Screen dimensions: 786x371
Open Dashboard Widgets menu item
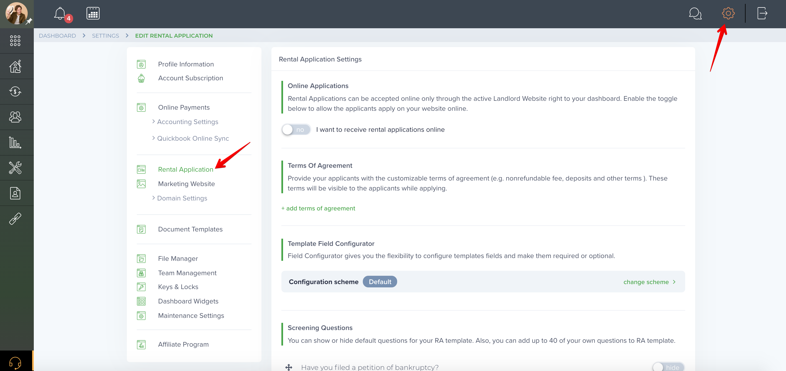tap(188, 301)
